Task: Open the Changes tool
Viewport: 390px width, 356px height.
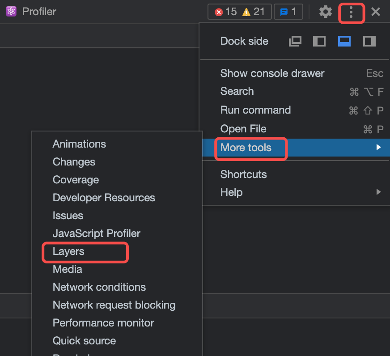Action: pyautogui.click(x=117, y=162)
